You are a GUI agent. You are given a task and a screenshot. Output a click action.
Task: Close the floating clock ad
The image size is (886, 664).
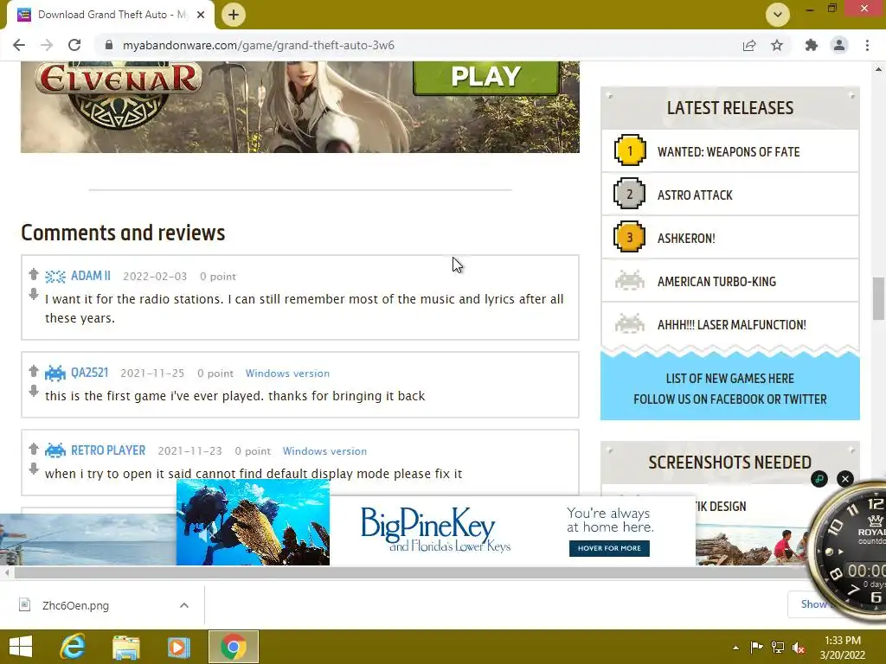coord(844,479)
